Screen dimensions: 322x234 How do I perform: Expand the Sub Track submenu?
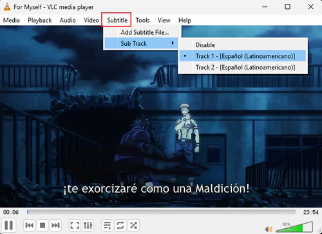tap(142, 43)
